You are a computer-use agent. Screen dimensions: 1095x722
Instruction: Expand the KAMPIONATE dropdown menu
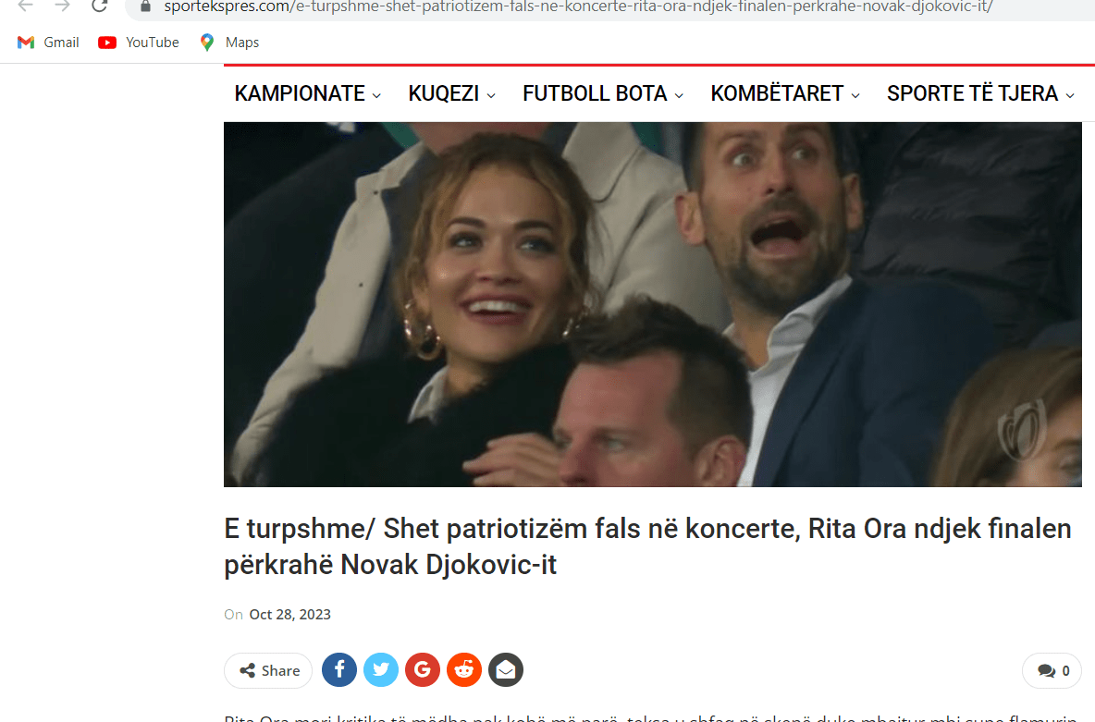(x=307, y=93)
